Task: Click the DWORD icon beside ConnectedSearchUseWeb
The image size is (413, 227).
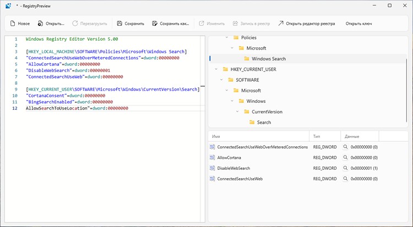Action: (212, 179)
